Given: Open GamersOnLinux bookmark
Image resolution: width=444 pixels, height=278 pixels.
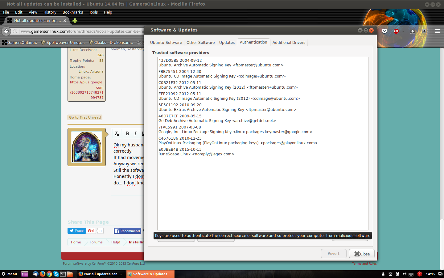Looking at the screenshot, I should point(19,42).
